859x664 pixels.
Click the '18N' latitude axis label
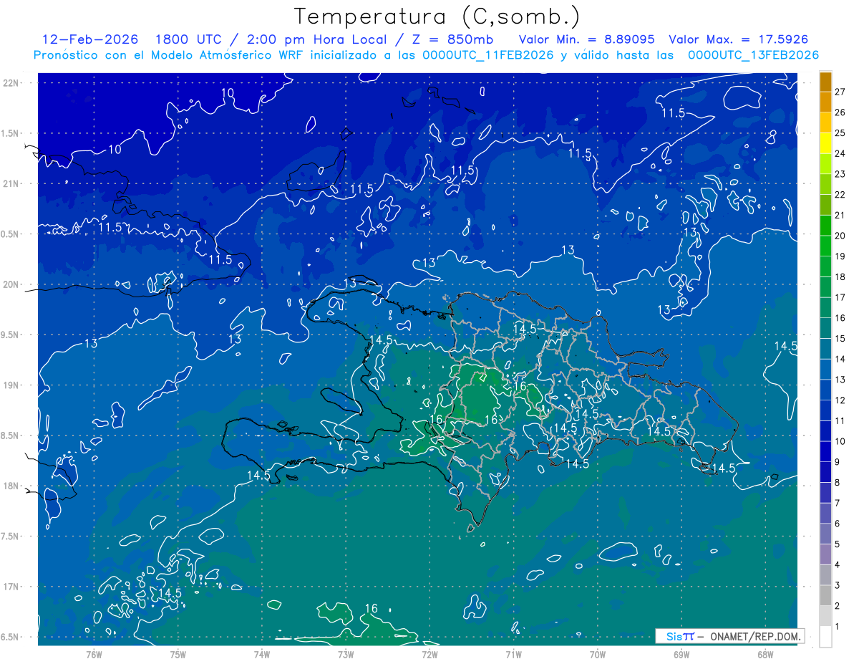pyautogui.click(x=11, y=486)
